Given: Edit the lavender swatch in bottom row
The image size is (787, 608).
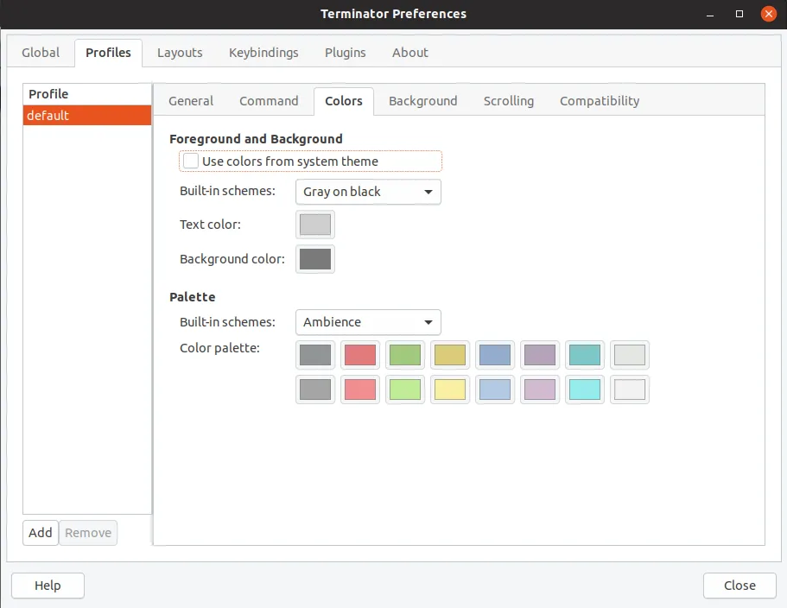Looking at the screenshot, I should (x=540, y=389).
